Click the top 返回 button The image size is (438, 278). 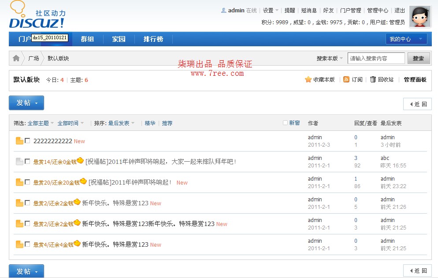click(x=418, y=104)
